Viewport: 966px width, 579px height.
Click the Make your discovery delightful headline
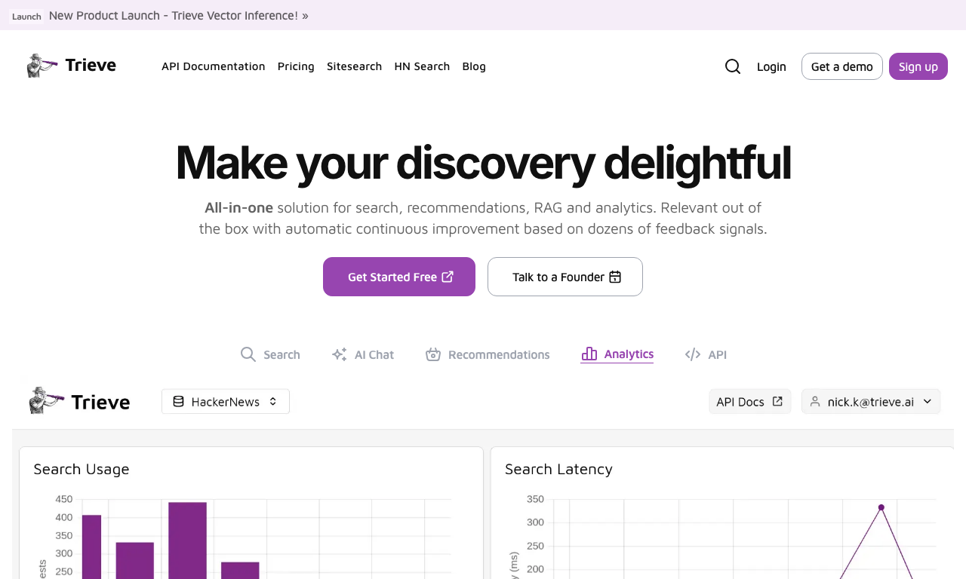coord(483,163)
